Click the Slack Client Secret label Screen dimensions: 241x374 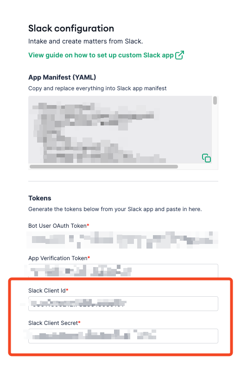54,323
